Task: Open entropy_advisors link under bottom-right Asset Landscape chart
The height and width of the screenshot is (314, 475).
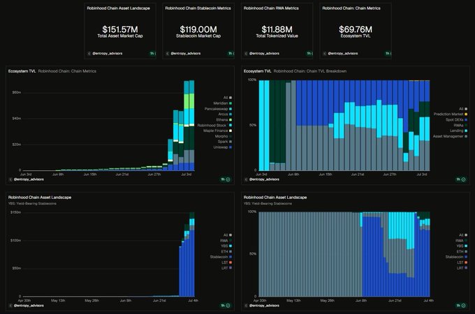Action: (264, 306)
